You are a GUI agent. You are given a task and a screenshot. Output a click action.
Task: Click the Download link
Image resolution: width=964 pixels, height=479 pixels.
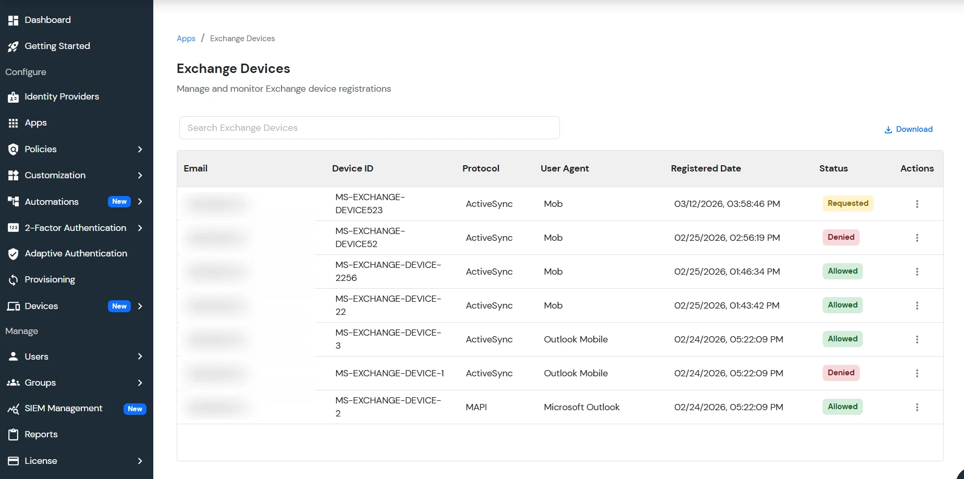(913, 129)
